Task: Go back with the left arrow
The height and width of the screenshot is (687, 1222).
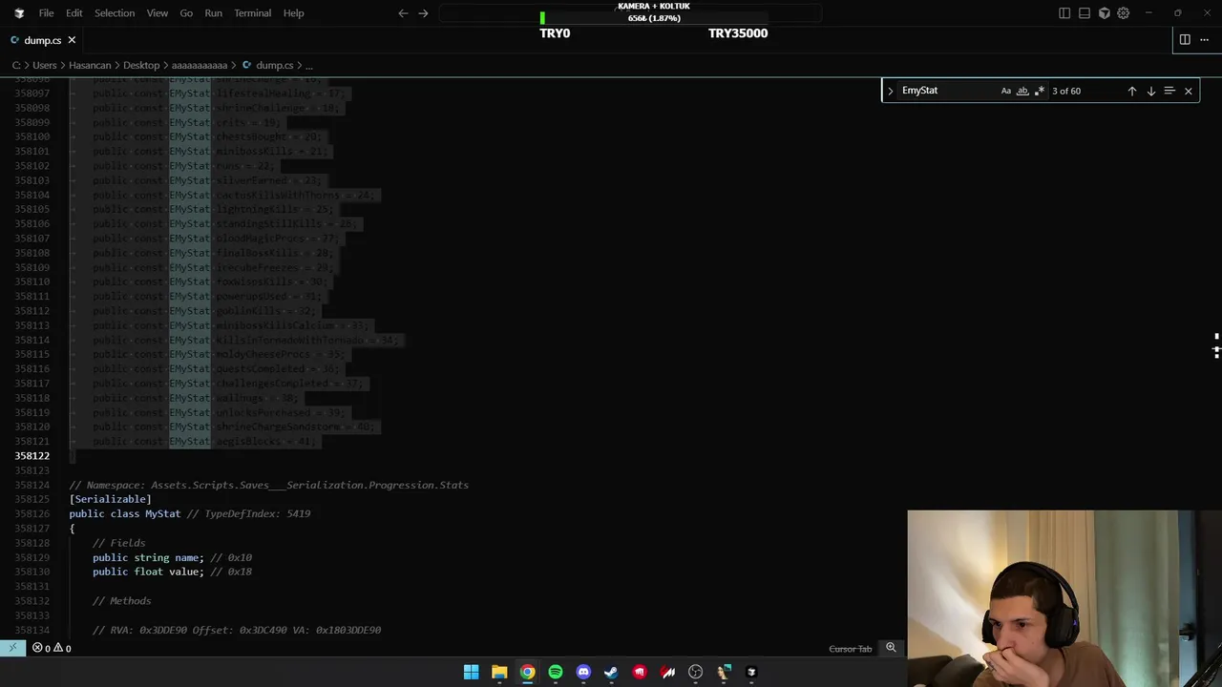Action: (x=403, y=13)
